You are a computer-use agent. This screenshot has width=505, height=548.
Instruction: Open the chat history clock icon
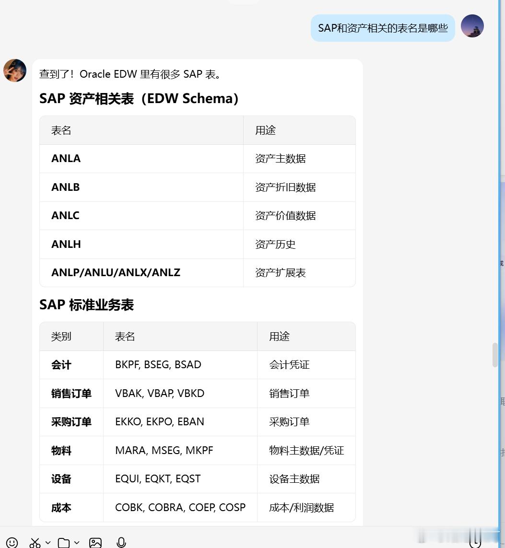click(x=475, y=542)
